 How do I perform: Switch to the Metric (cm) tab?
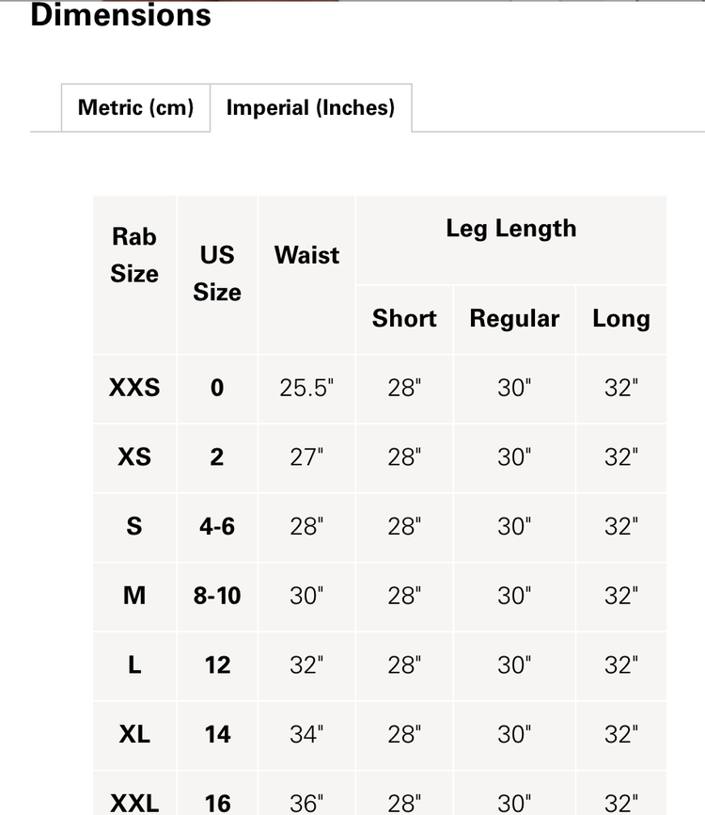pos(135,107)
